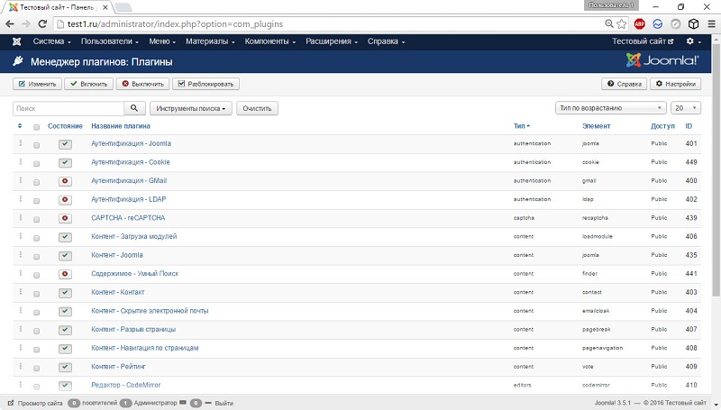Viewport: 721px width, 410px height.
Task: Click the Разблокировать toolbar button
Action: tap(205, 84)
